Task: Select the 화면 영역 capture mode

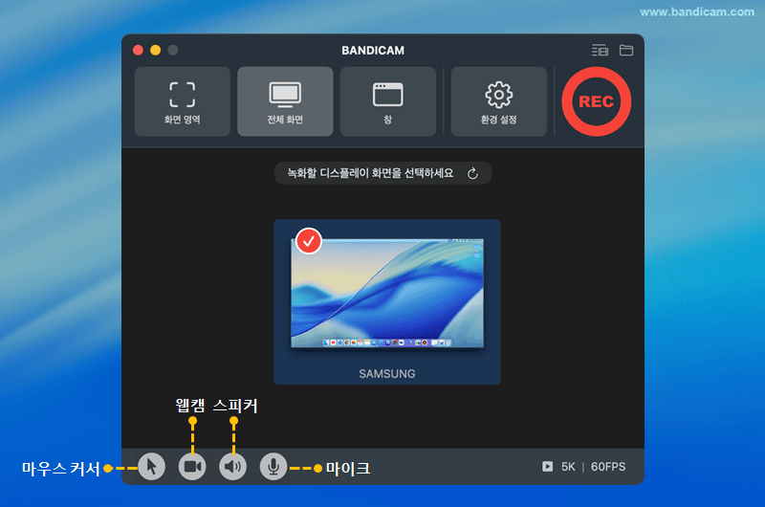Action: [x=182, y=101]
